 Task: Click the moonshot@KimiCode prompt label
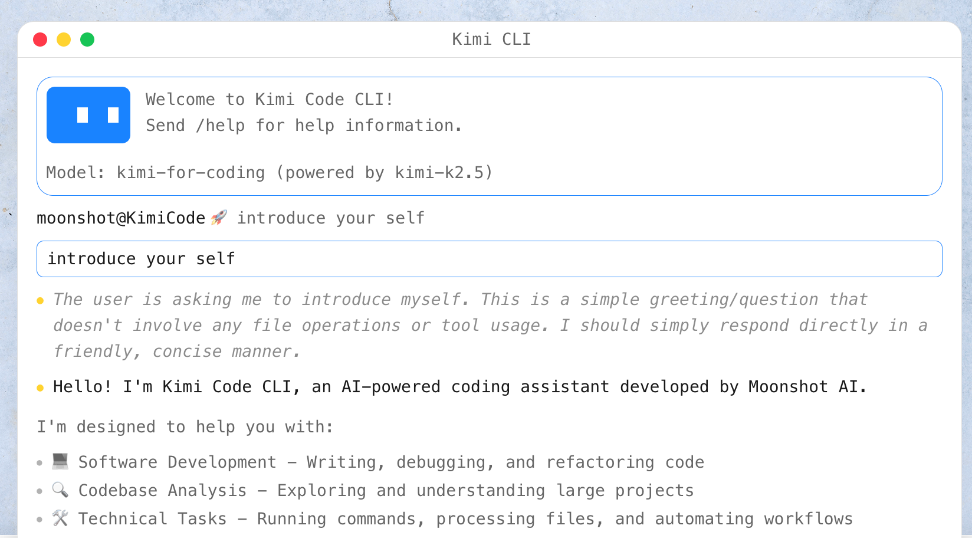(121, 218)
